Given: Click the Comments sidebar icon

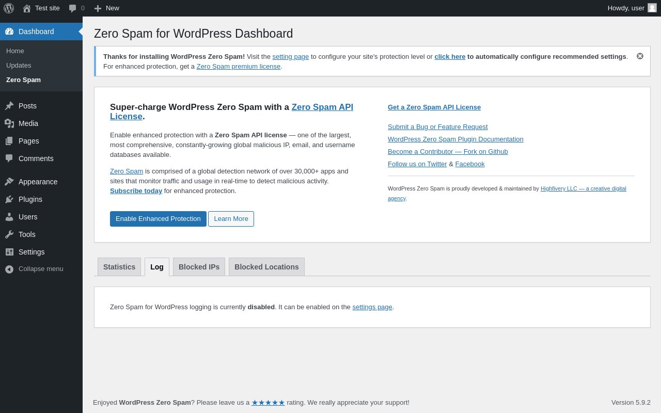Looking at the screenshot, I should [x=9, y=158].
